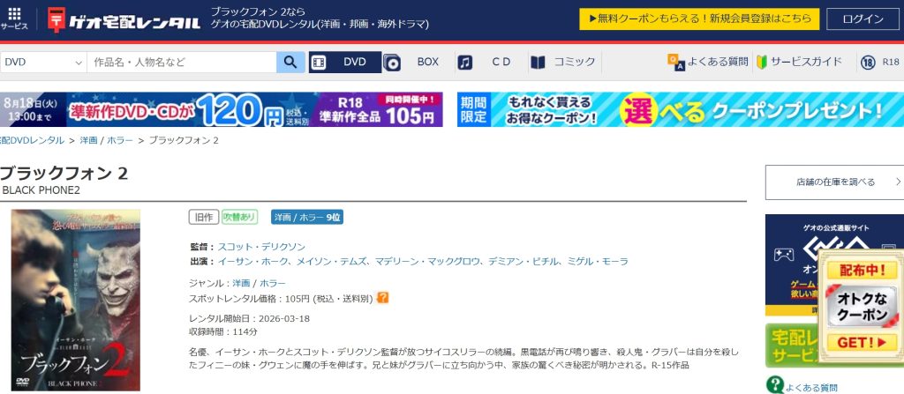Image resolution: width=904 pixels, height=394 pixels.
Task: Click the レンタル開始日：2026-03-18 text
Action: 249,318
